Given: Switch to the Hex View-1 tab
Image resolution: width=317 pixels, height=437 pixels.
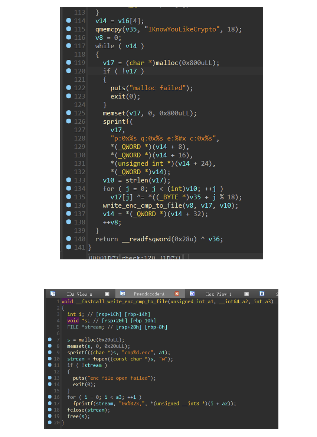Looking at the screenshot, I should tap(219, 294).
